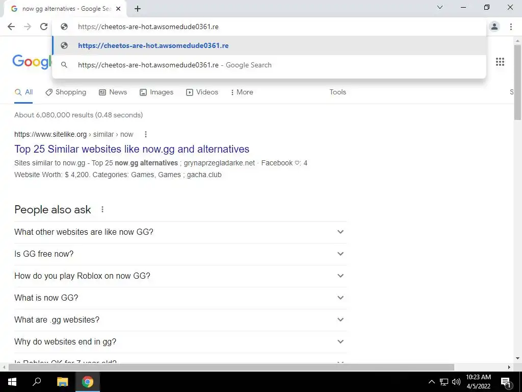The height and width of the screenshot is (392, 522).
Task: Open the Google apps grid icon
Action: (500, 62)
